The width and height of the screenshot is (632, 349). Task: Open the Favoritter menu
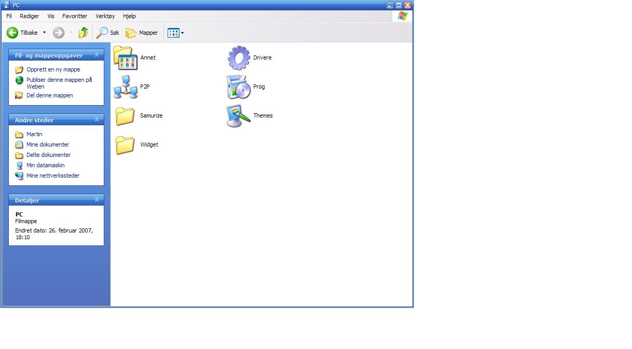(x=75, y=16)
